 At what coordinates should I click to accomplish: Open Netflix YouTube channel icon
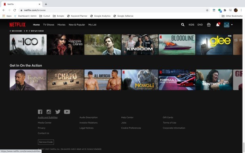(67, 112)
